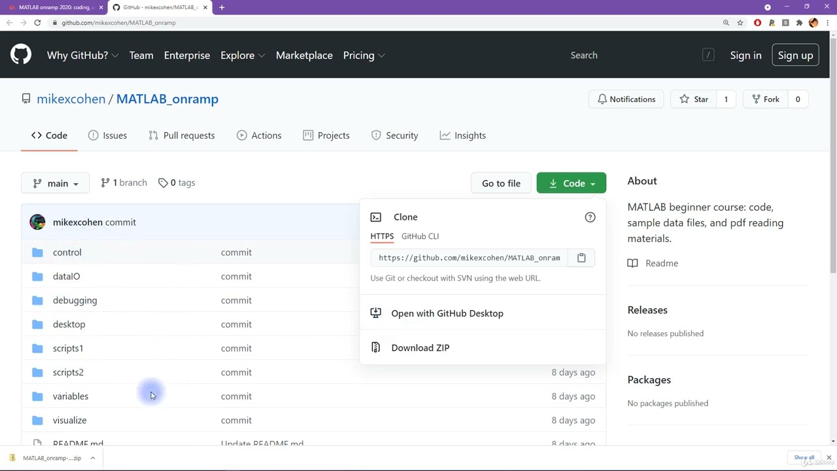Open the scripts2 folder
Screen dimensions: 837x471
(x=68, y=372)
